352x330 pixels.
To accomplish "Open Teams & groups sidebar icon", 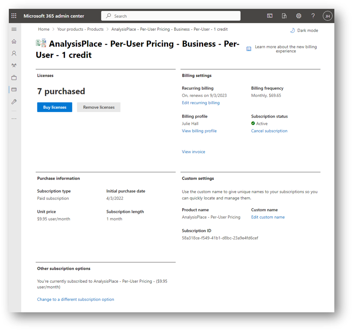I will [x=14, y=66].
